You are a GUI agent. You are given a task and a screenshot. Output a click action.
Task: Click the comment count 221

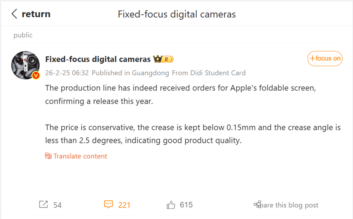tap(124, 205)
